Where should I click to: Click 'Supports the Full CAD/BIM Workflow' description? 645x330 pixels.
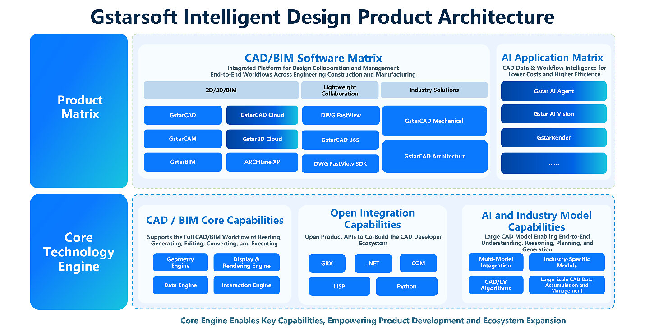pos(214,240)
